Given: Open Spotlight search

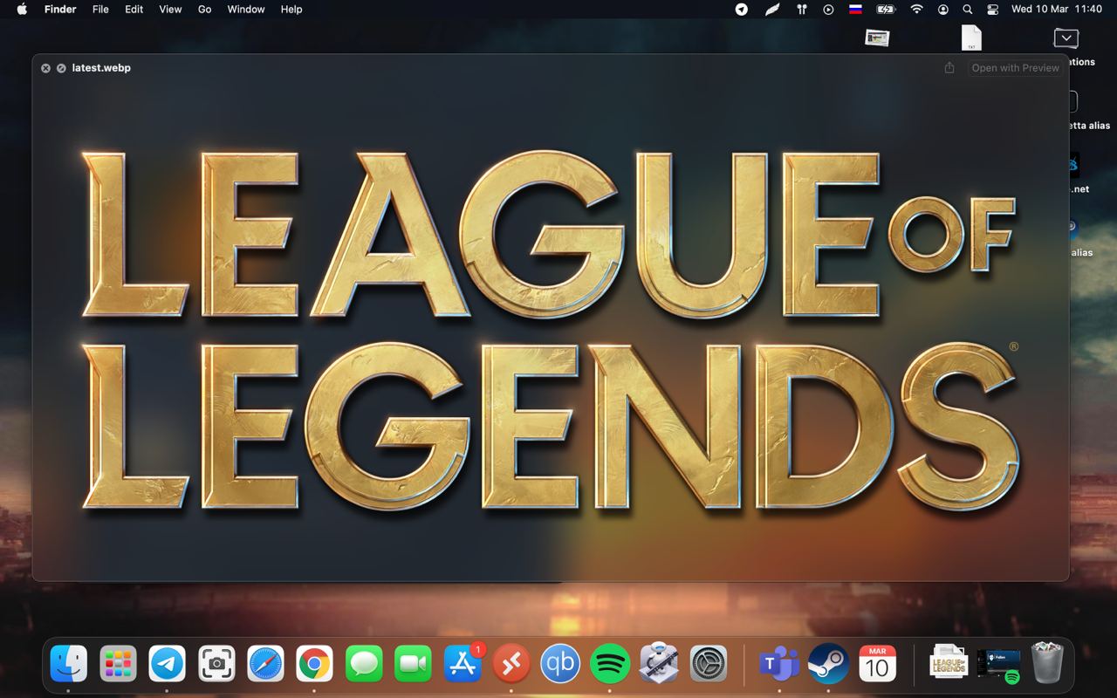Looking at the screenshot, I should pyautogui.click(x=967, y=10).
